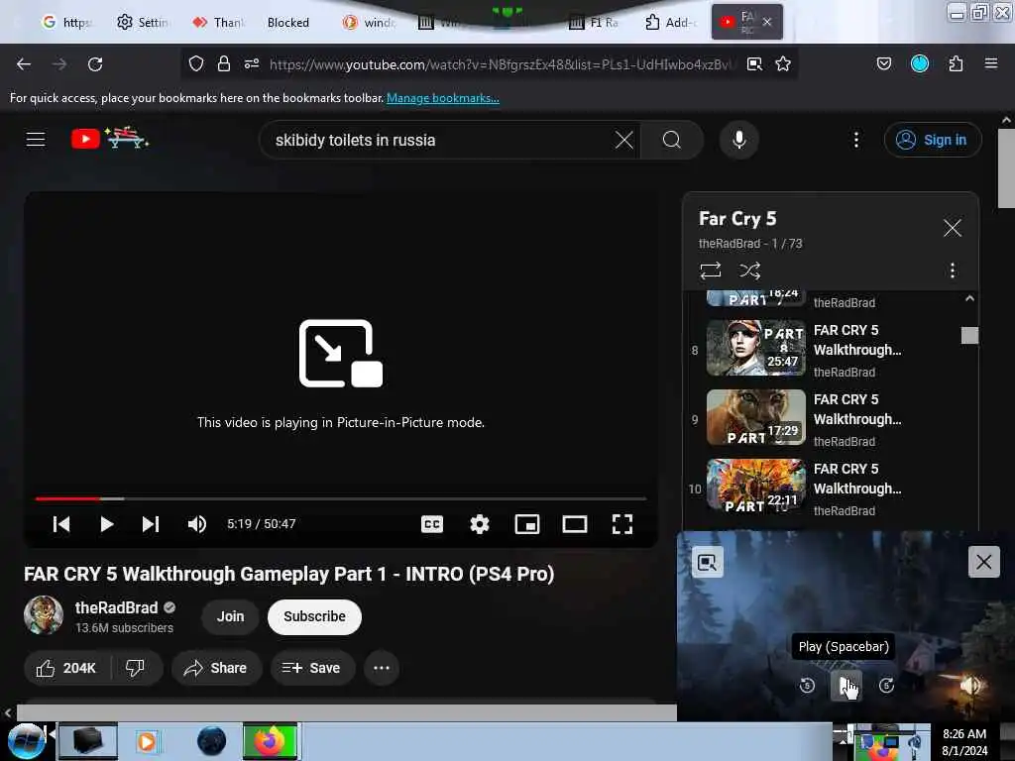Save to Pocket
Image resolution: width=1015 pixels, height=761 pixels.
[883, 63]
